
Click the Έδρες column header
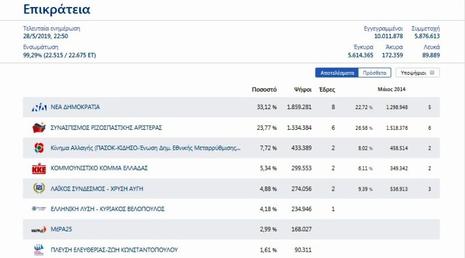click(x=328, y=90)
